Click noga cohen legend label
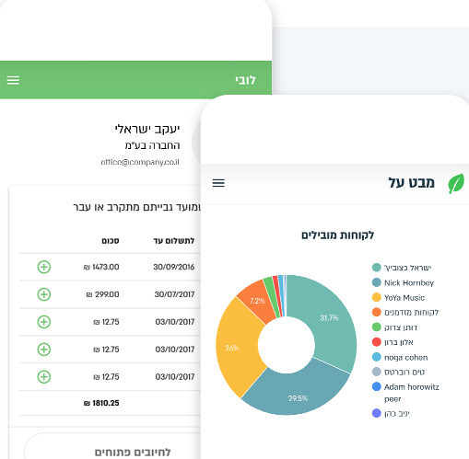 406,358
